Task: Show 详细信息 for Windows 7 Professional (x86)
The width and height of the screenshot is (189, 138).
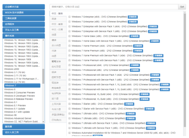Action: (135, 70)
